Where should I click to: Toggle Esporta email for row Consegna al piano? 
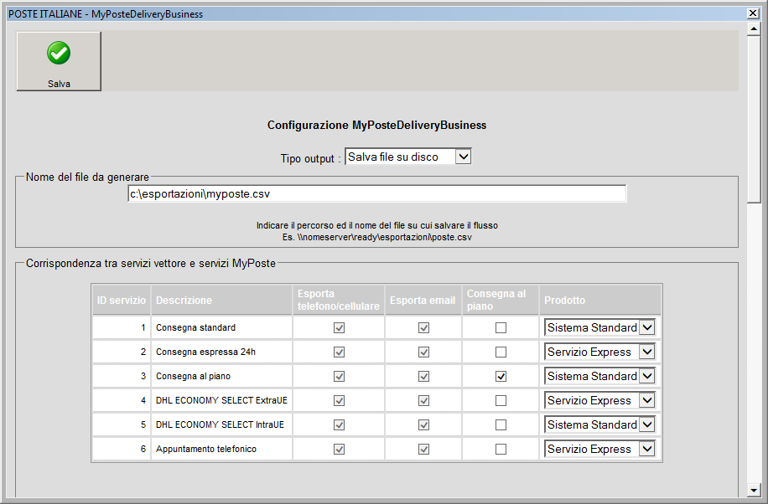pos(423,376)
